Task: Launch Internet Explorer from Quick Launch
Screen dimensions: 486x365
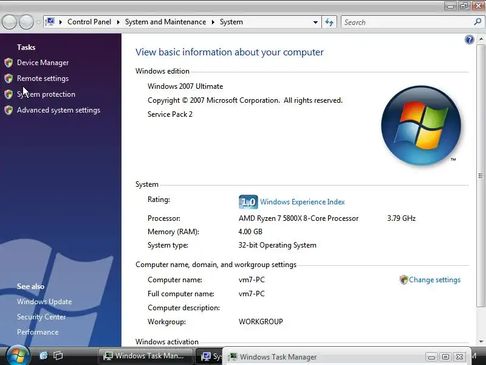Action: pos(44,355)
